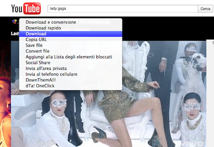Image resolution: width=214 pixels, height=147 pixels.
Task: Open Social Share menu entry
Action: coord(71,63)
